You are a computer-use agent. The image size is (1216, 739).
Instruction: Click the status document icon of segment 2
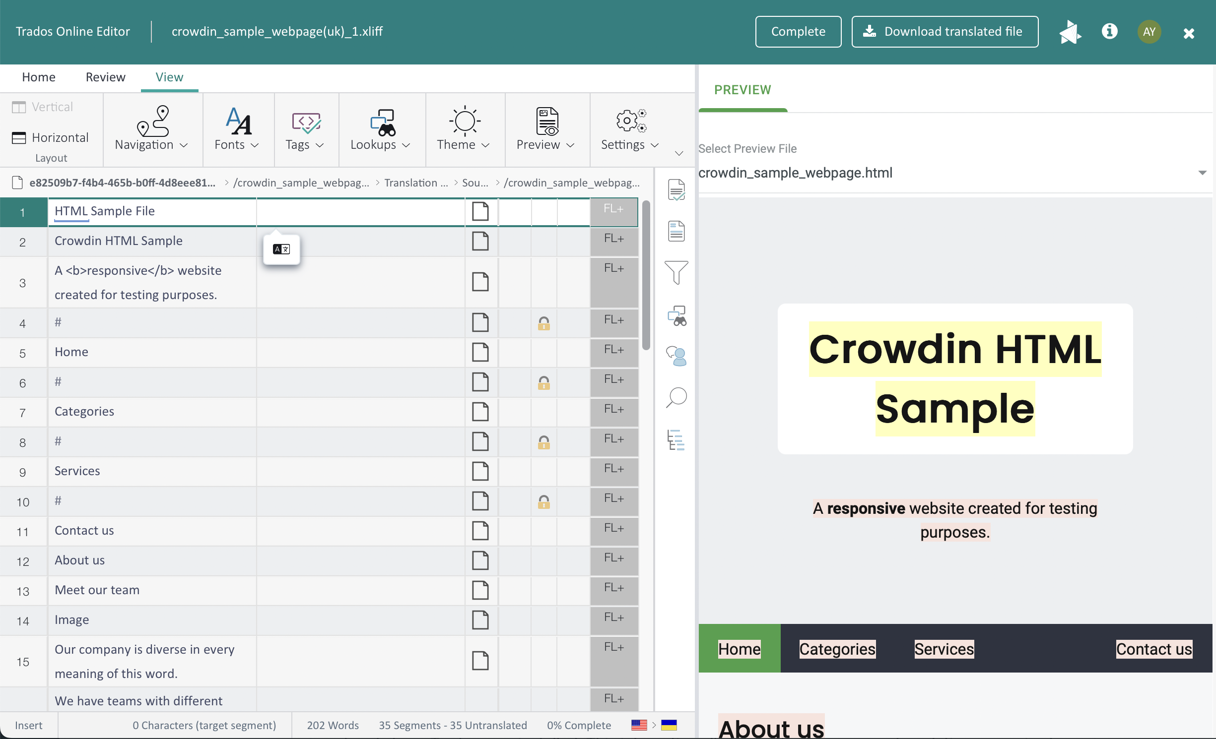(480, 241)
